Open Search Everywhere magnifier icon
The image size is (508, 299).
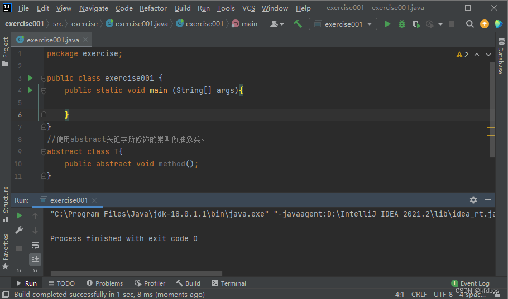pos(470,24)
